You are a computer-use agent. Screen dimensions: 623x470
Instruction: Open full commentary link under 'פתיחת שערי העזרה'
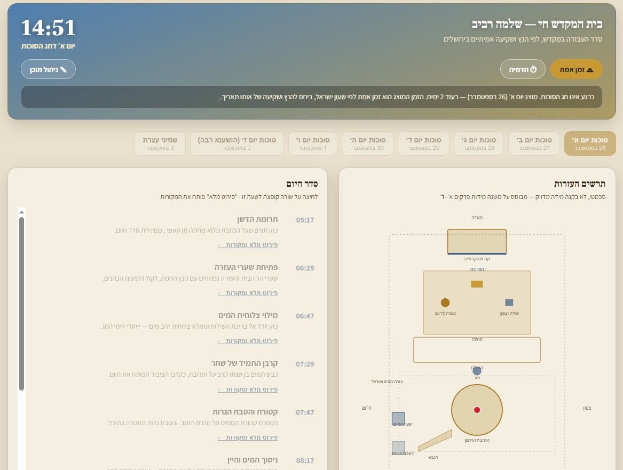click(248, 293)
